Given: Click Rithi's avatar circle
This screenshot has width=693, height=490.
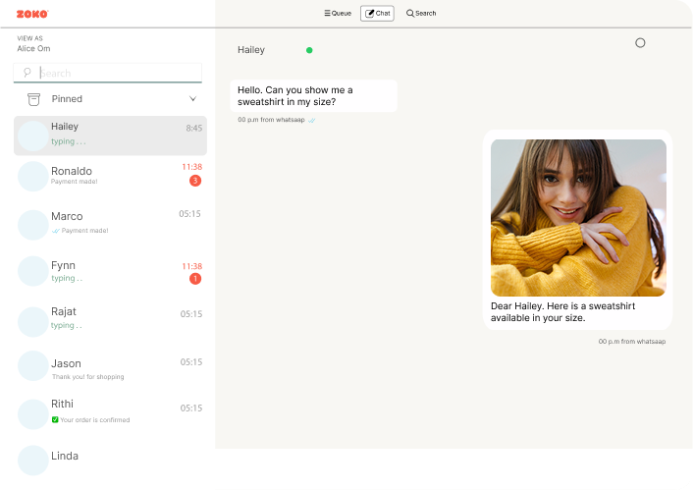Looking at the screenshot, I should coord(33,414).
